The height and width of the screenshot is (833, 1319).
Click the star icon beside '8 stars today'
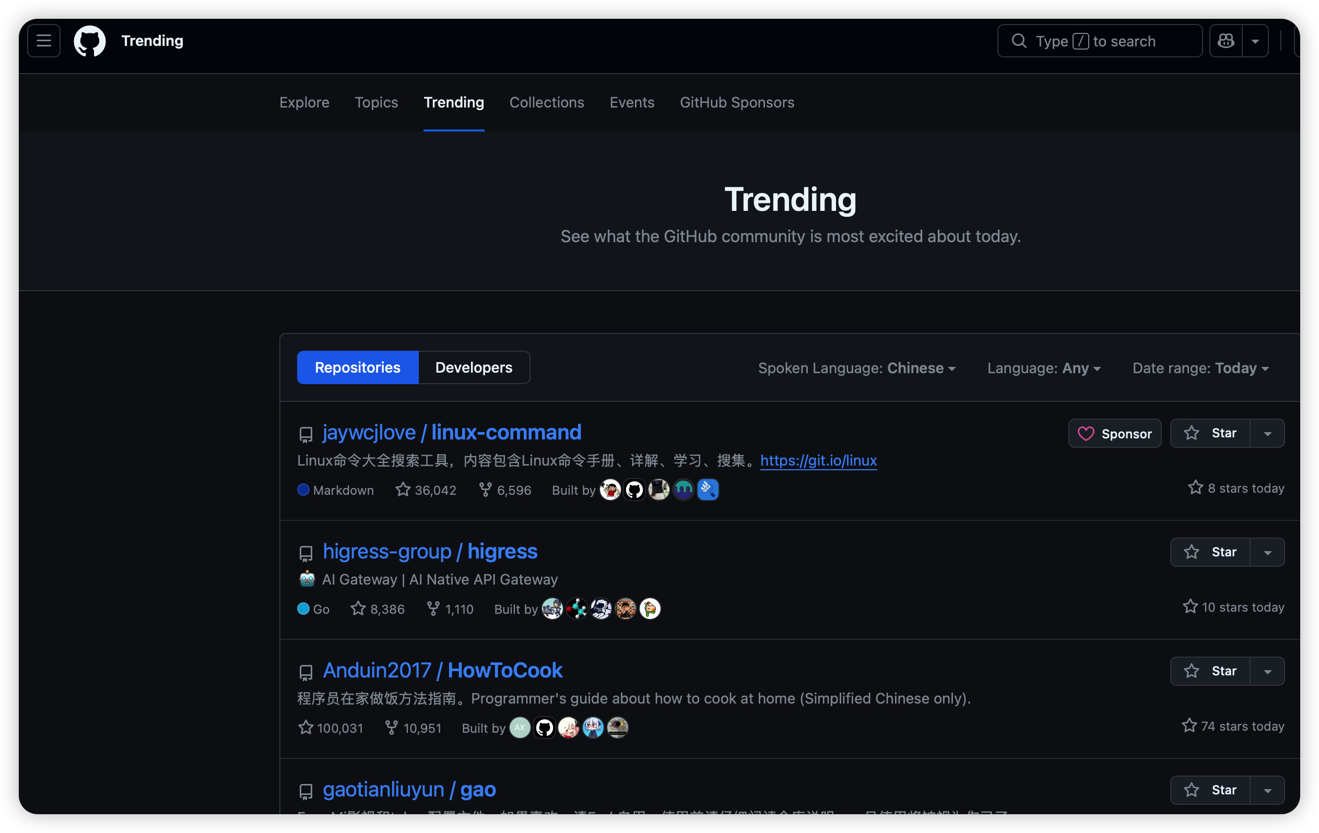point(1195,487)
